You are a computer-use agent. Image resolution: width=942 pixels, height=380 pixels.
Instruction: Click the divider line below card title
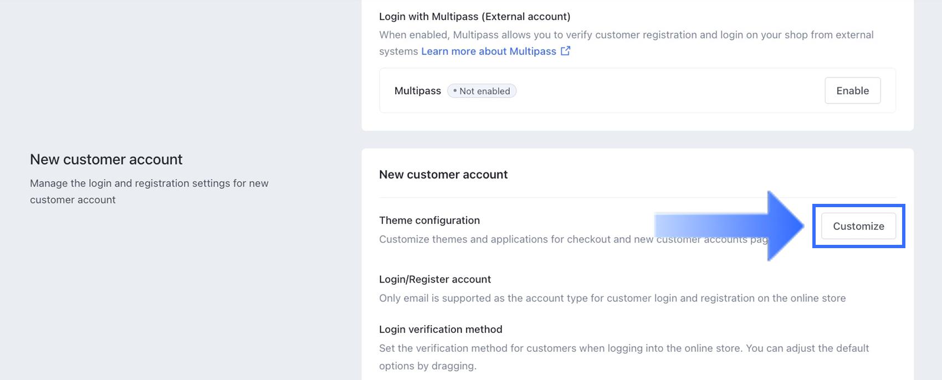click(554, 197)
